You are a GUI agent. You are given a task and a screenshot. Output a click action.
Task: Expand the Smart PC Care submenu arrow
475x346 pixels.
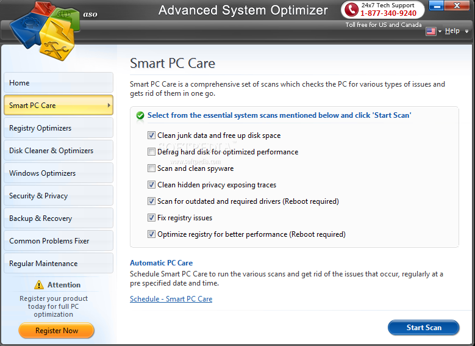pyautogui.click(x=109, y=105)
